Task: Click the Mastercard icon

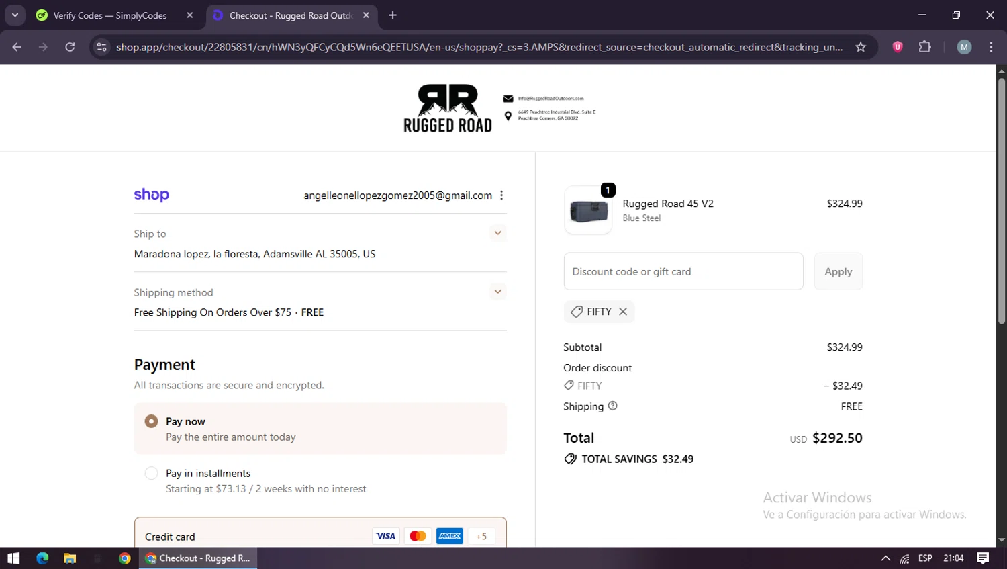Action: pos(418,536)
